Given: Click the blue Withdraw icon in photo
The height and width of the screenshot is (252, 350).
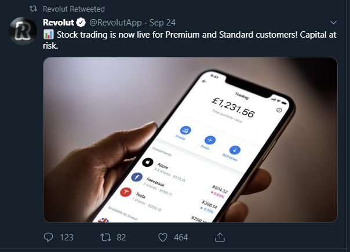Looking at the screenshot, I should coord(235,150).
